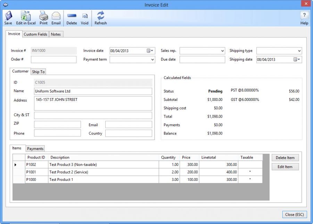
Task: Click the Delete Item button
Action: click(x=285, y=158)
